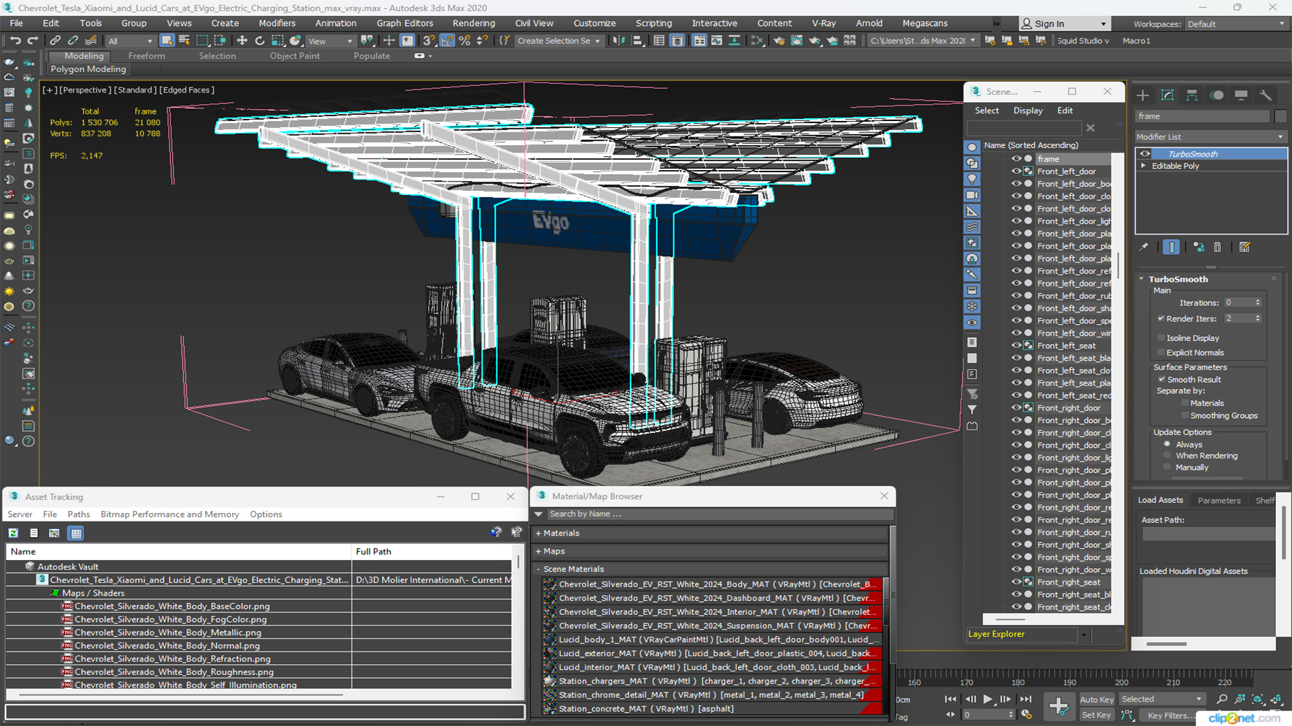Toggle visibility eye of frame object
This screenshot has height=726, width=1292.
[x=1016, y=159]
